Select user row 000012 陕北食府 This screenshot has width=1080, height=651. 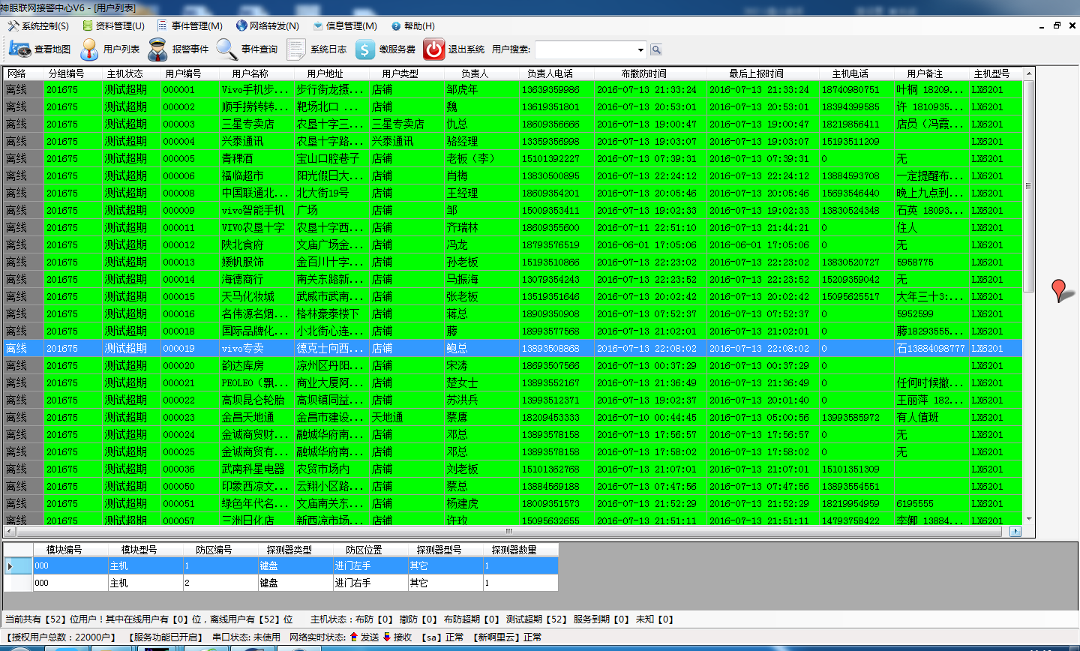[512, 244]
